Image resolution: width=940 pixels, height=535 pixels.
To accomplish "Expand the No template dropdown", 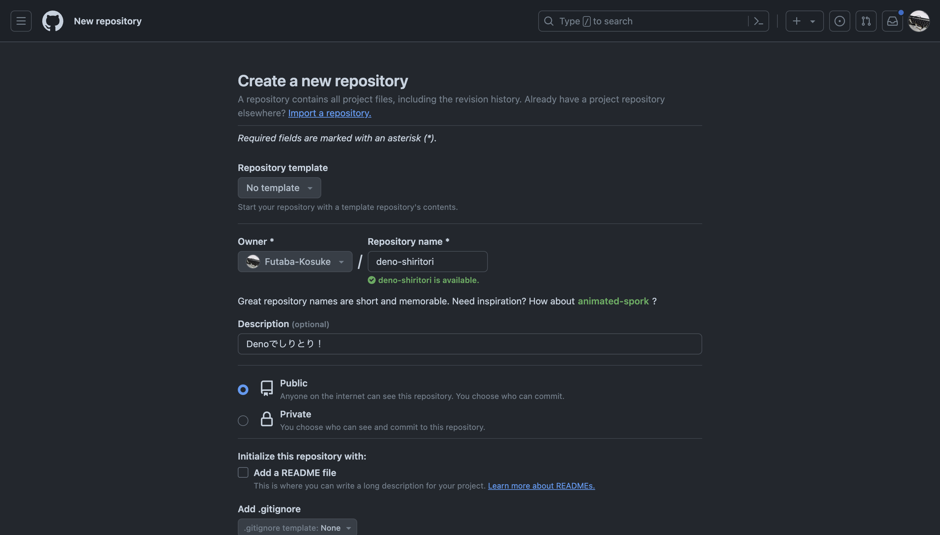I will pyautogui.click(x=279, y=188).
